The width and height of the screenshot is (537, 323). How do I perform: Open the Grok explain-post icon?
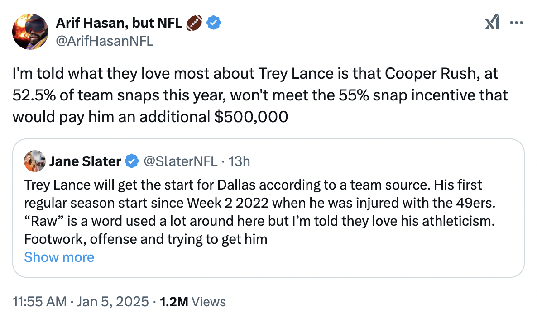pyautogui.click(x=492, y=22)
